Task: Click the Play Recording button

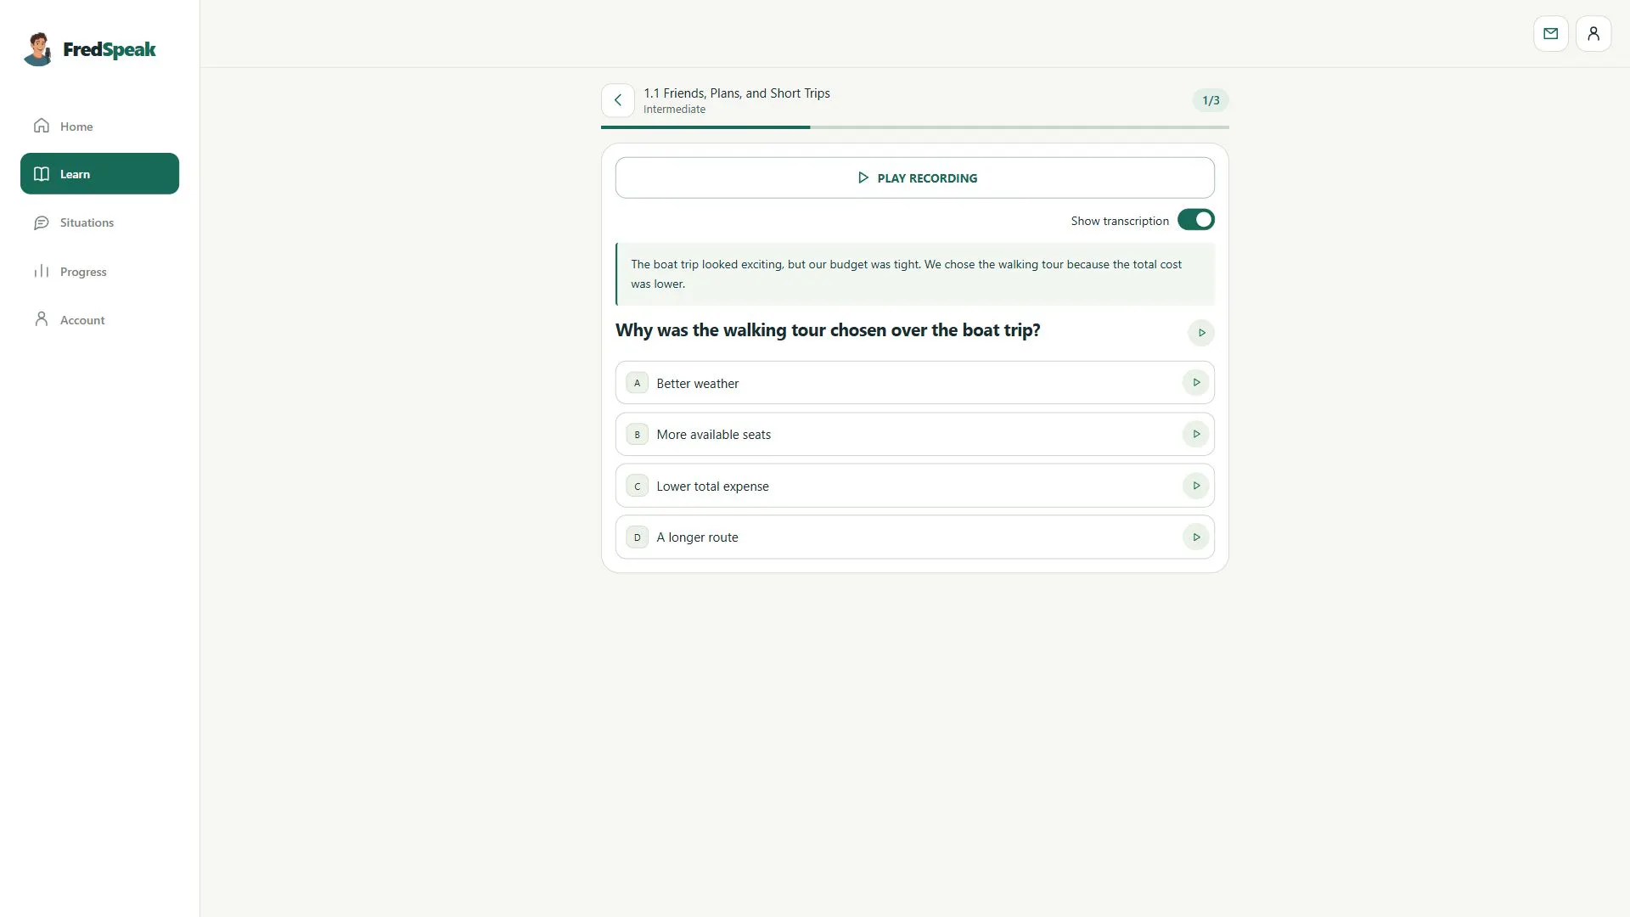Action: [914, 177]
